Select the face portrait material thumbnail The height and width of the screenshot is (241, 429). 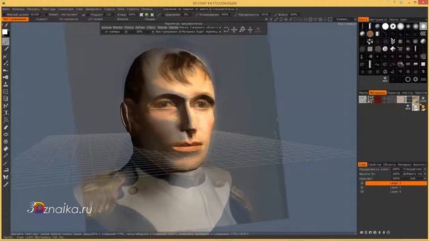pos(423,107)
